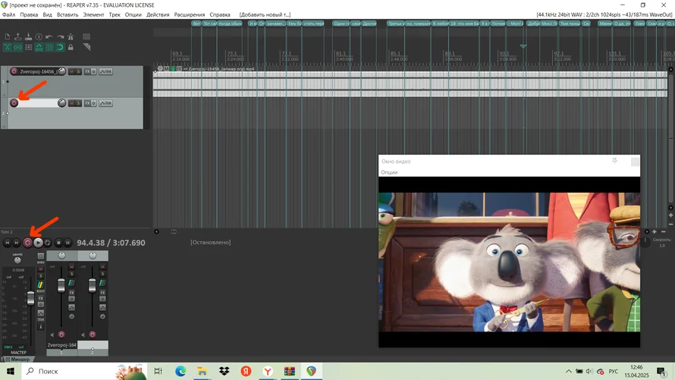The width and height of the screenshot is (675, 380).
Task: Mute track 2 in track panel
Action: pos(71,103)
